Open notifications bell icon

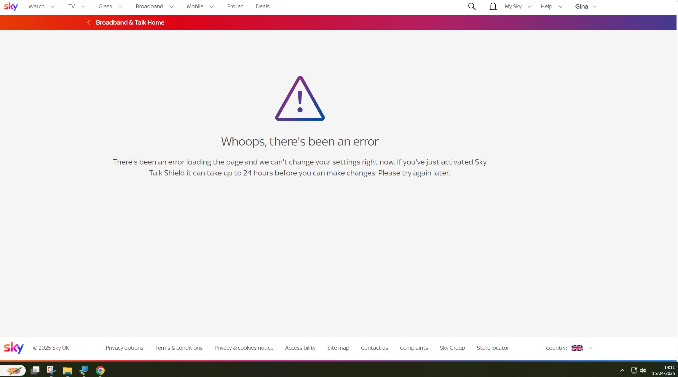click(x=493, y=7)
